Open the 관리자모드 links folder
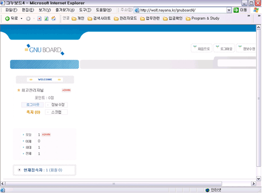264x193 pixels. tap(125, 18)
